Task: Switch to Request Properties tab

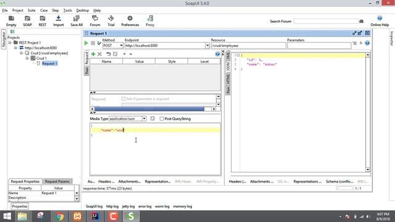Action: (x=25, y=181)
